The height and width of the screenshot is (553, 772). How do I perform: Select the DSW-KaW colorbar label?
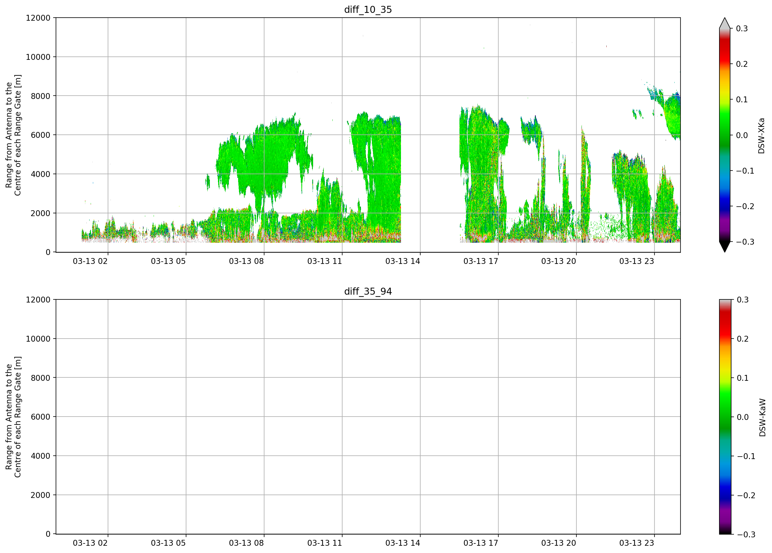762,418
